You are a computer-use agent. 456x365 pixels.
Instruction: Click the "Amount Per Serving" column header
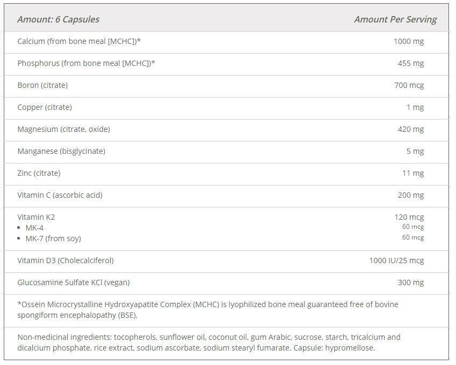click(x=395, y=19)
